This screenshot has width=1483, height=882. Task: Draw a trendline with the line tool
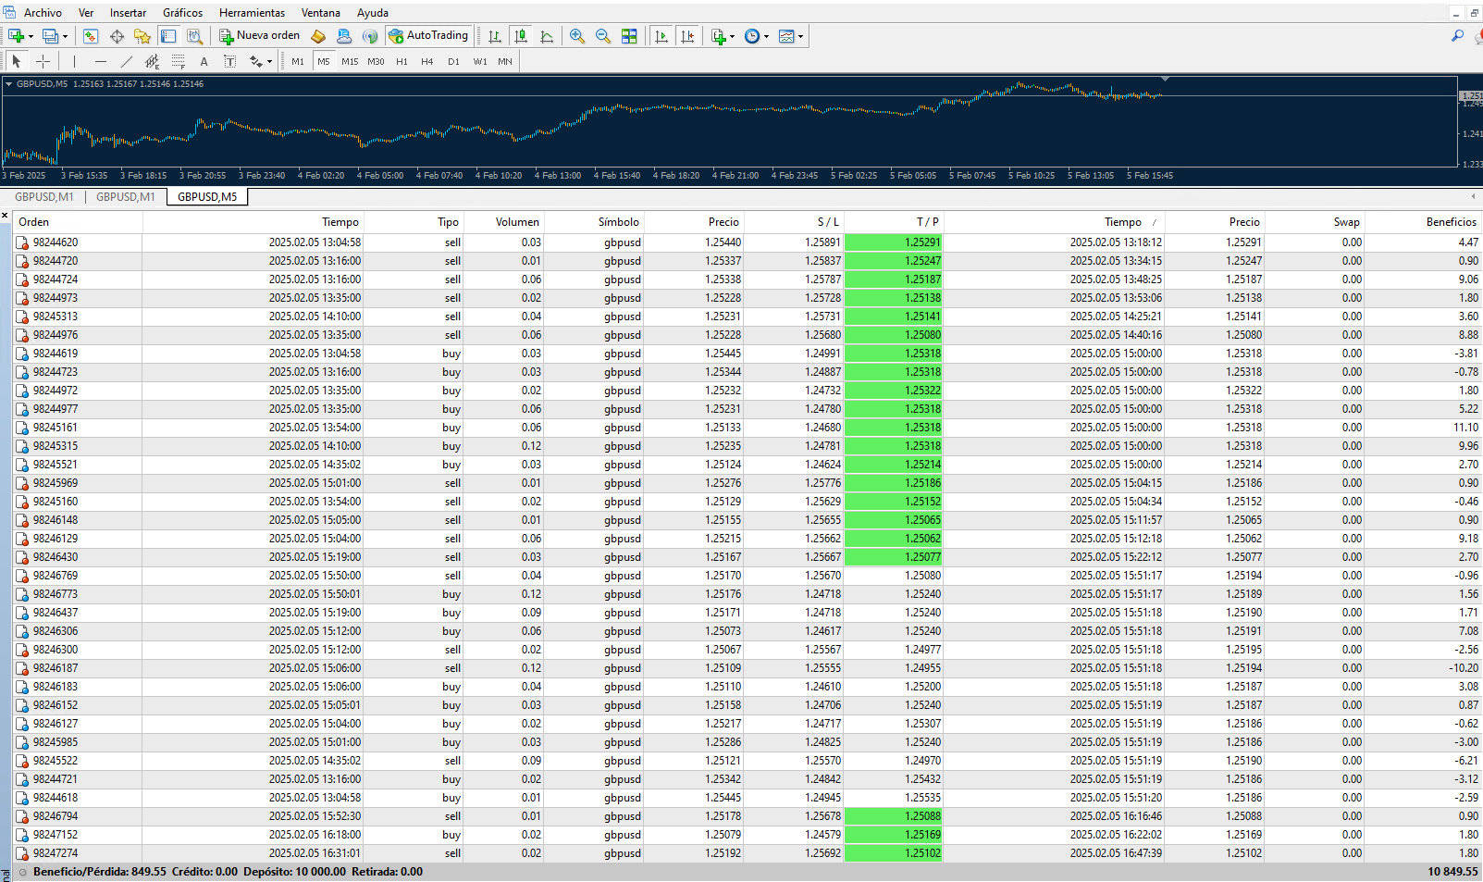click(127, 62)
